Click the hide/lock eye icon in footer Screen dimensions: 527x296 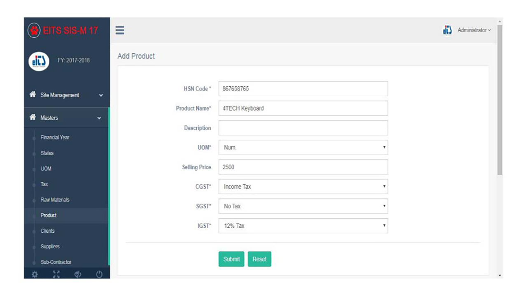[x=78, y=274]
